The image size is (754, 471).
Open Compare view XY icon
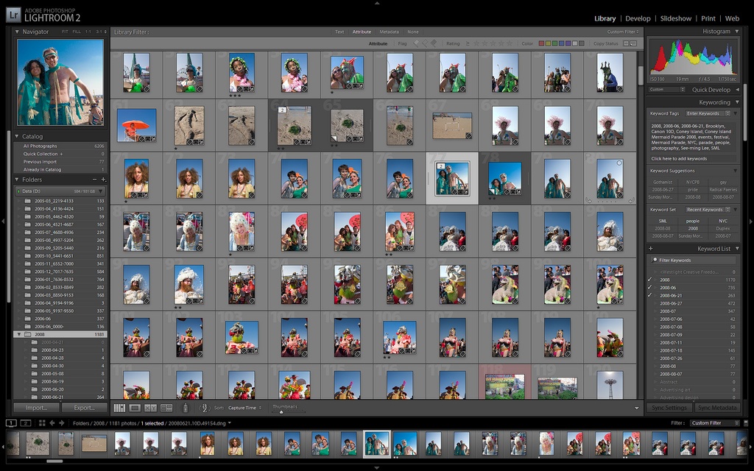click(x=150, y=408)
